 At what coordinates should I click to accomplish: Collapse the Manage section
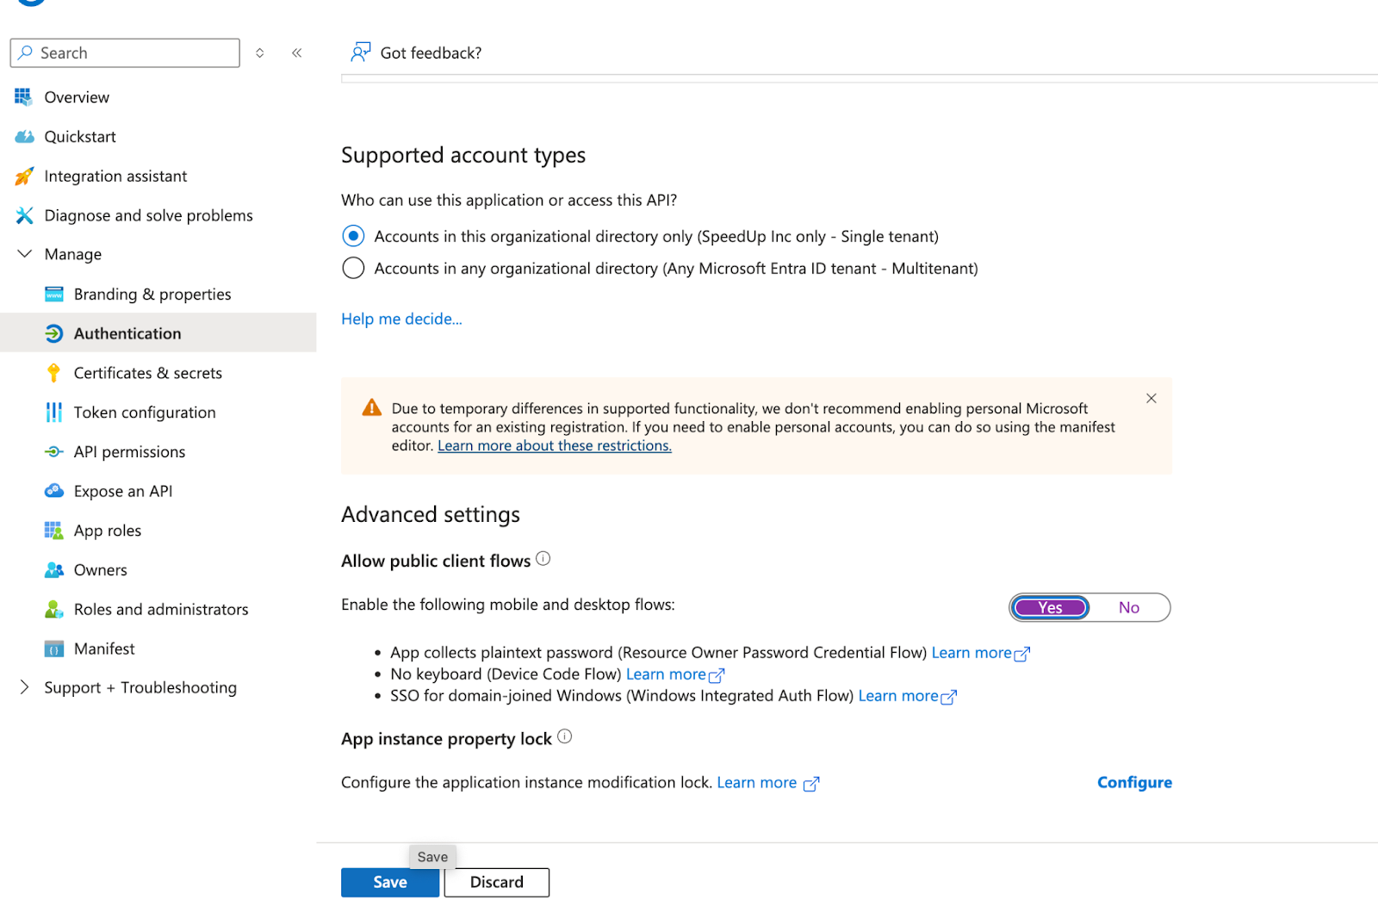[25, 254]
